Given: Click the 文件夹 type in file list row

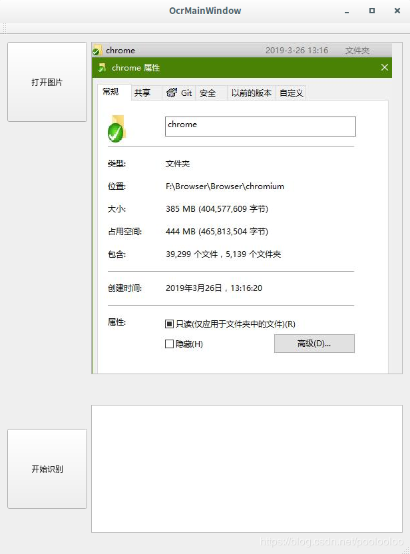Looking at the screenshot, I should (357, 50).
